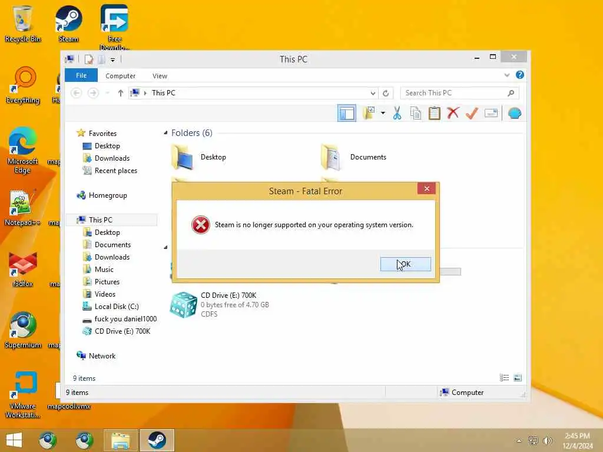Click the File Explorer taskbar icon
The image size is (603, 452).
pyautogui.click(x=120, y=440)
